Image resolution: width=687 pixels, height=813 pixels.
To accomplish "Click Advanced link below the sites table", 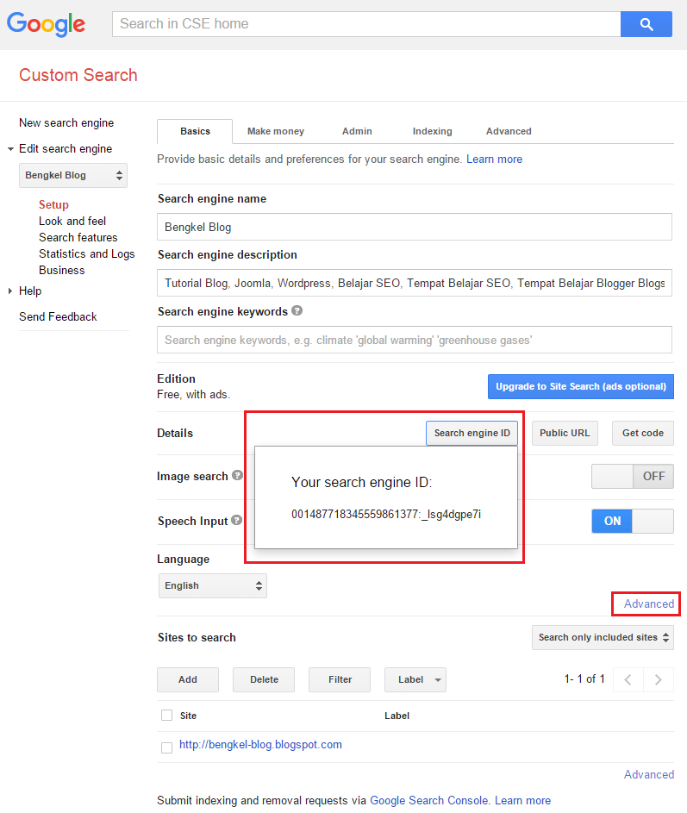I will click(x=648, y=774).
